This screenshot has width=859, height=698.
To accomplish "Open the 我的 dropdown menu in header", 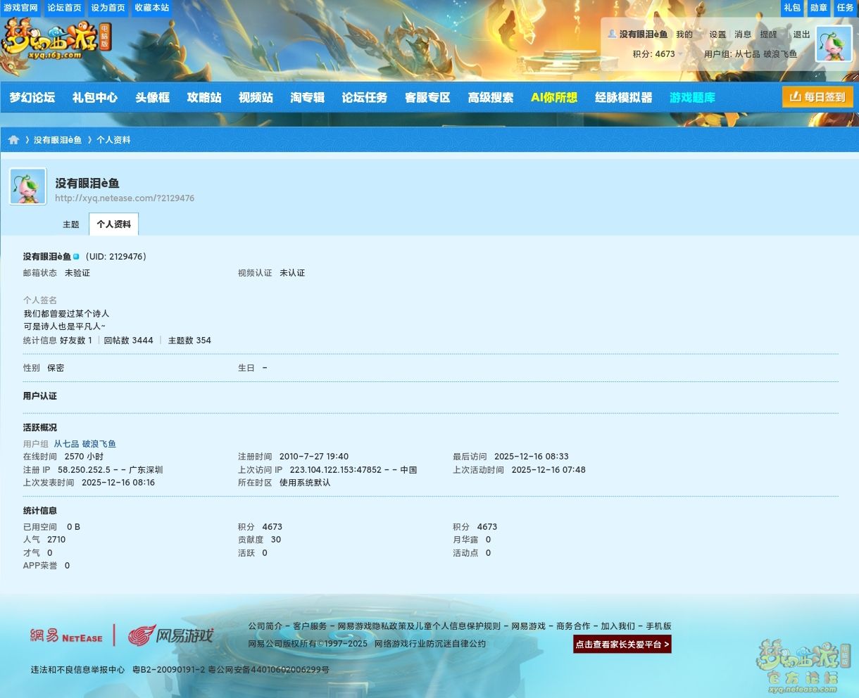I will click(684, 34).
